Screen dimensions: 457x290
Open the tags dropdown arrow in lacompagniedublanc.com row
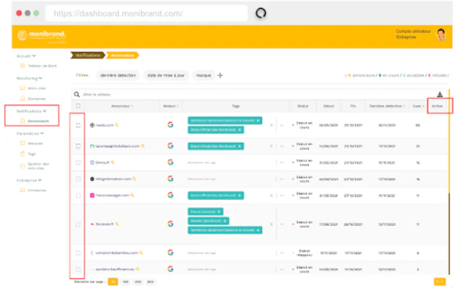point(281,147)
